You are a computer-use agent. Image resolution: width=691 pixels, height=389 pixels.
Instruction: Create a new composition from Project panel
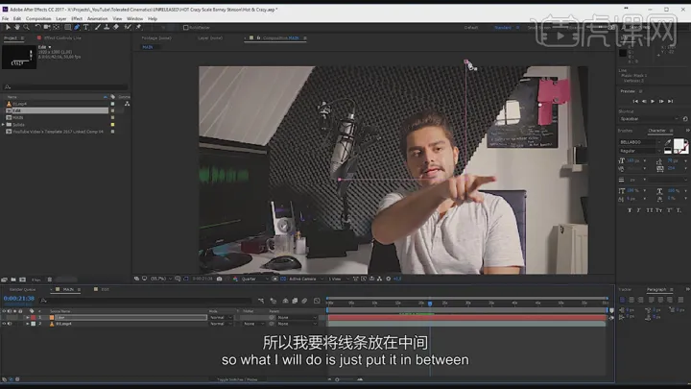pos(22,280)
